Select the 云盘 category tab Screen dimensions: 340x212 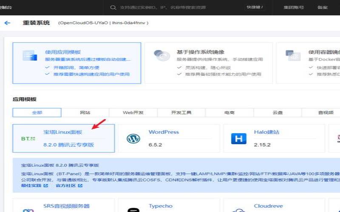click(x=278, y=112)
